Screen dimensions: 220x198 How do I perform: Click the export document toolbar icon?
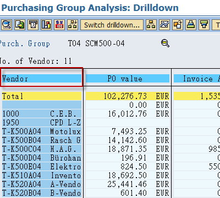[x=20, y=25]
